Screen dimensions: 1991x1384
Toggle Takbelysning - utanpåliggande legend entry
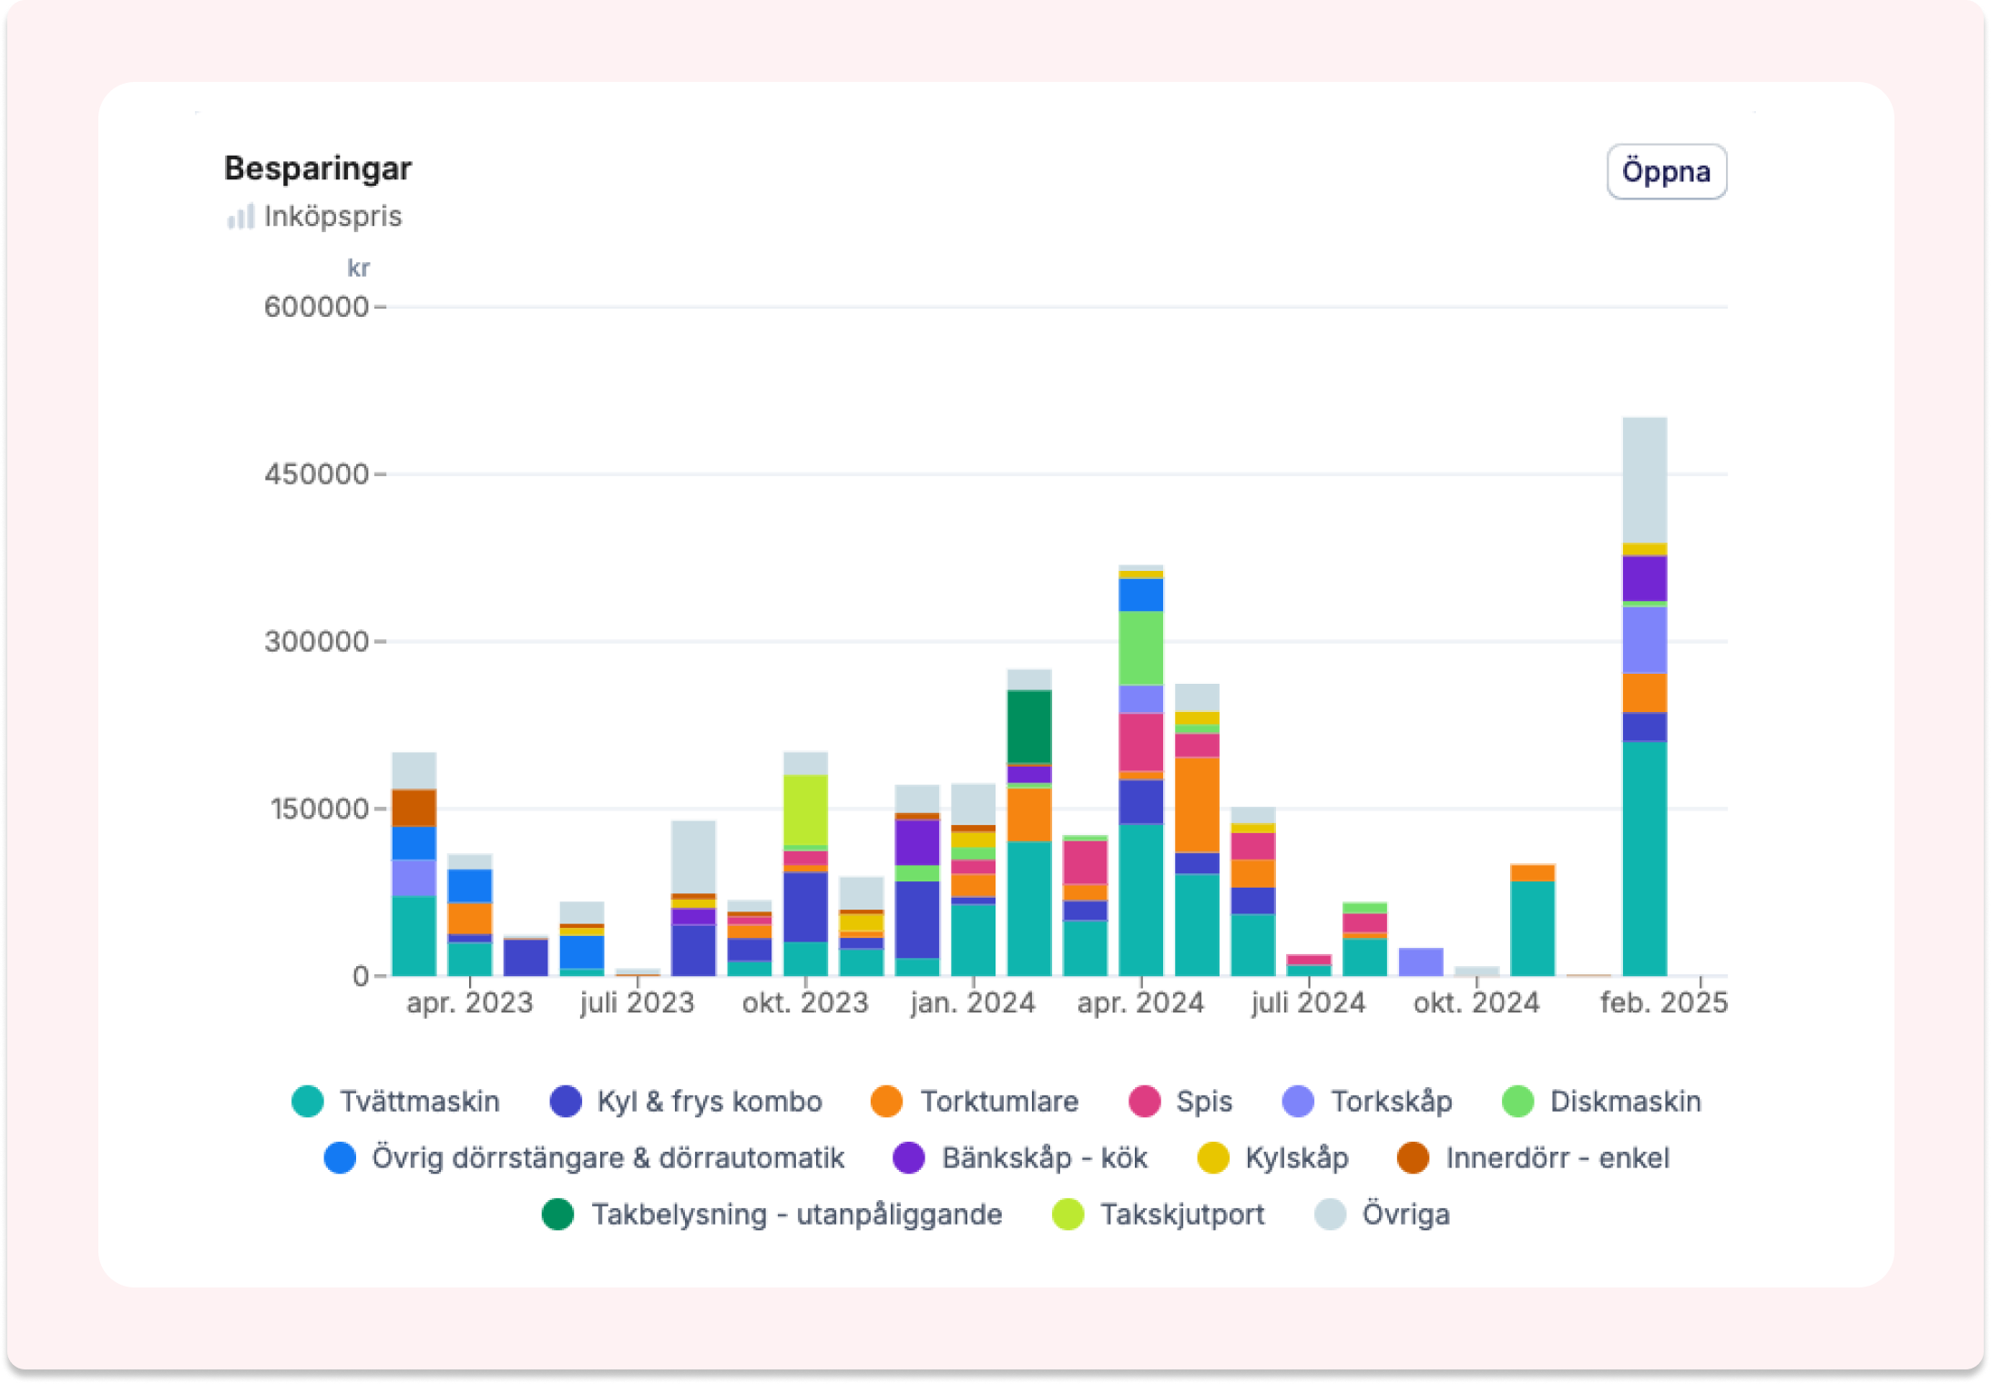pyautogui.click(x=771, y=1214)
